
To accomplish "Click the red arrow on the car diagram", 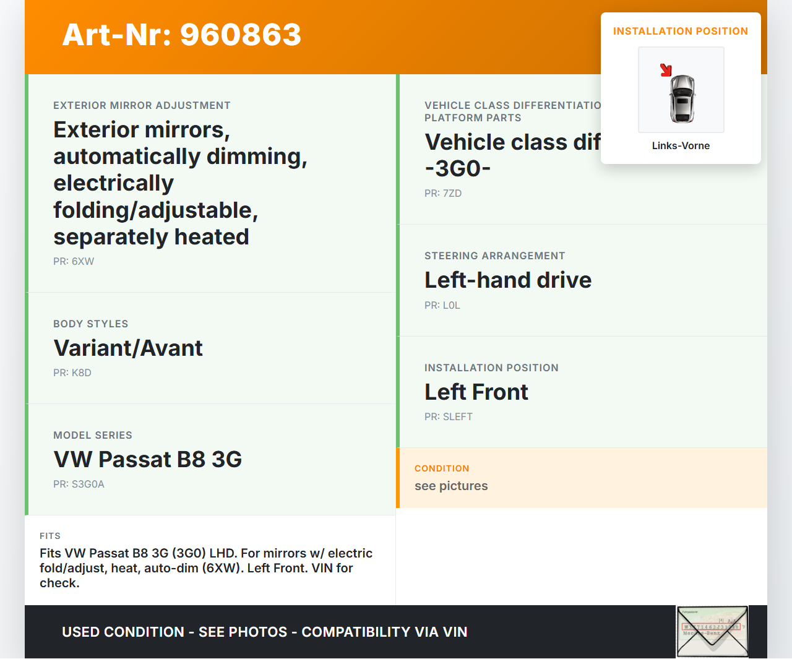I will coord(666,70).
